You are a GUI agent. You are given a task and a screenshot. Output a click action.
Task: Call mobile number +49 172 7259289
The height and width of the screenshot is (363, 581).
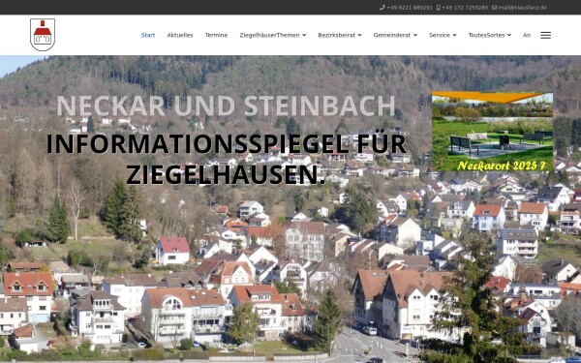tap(465, 8)
